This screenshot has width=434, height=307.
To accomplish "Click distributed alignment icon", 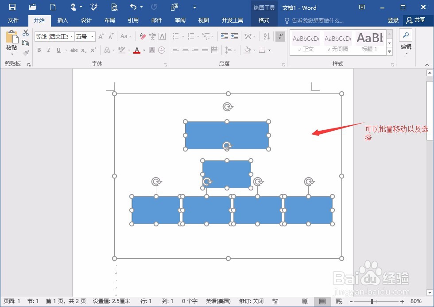I will pyautogui.click(x=214, y=50).
